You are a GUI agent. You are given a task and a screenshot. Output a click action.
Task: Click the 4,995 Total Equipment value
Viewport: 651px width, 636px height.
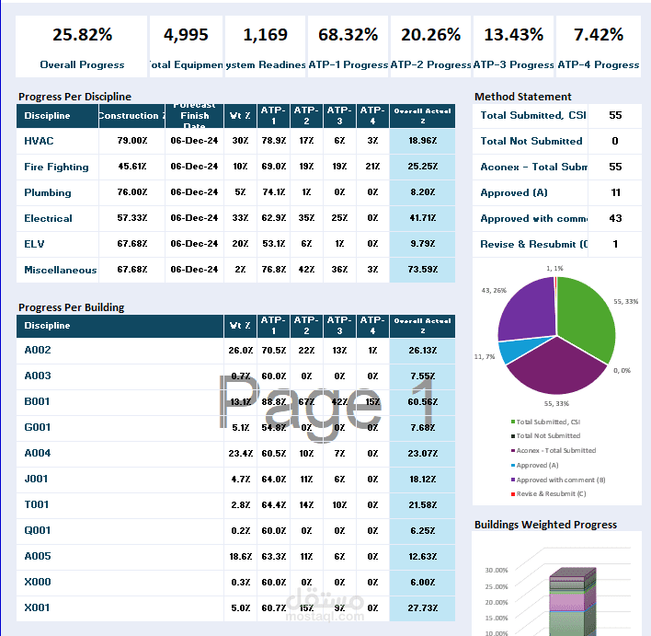click(x=186, y=35)
